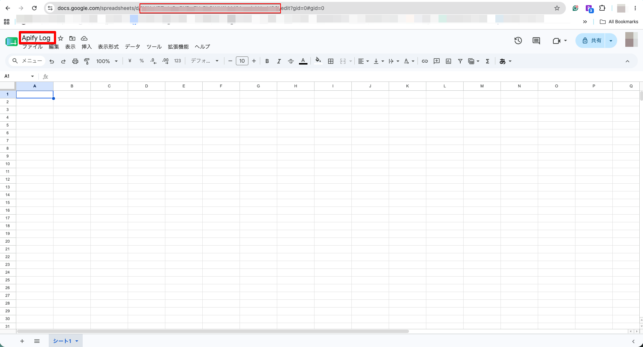
Task: Open the 表示形式 menu
Action: click(x=108, y=47)
